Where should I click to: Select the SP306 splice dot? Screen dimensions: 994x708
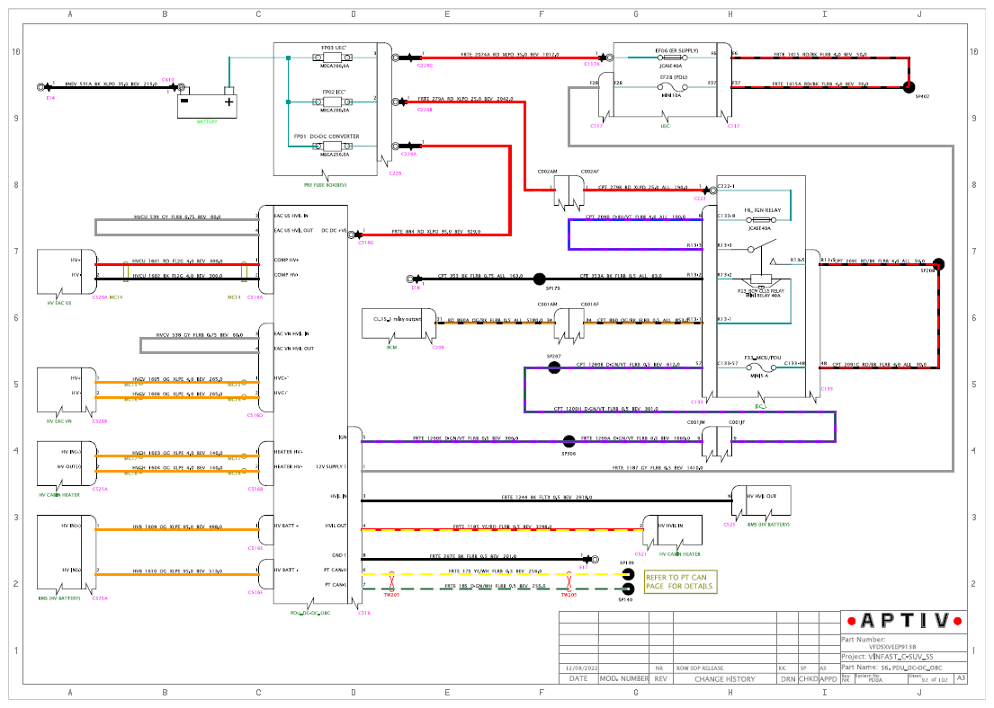coord(569,441)
